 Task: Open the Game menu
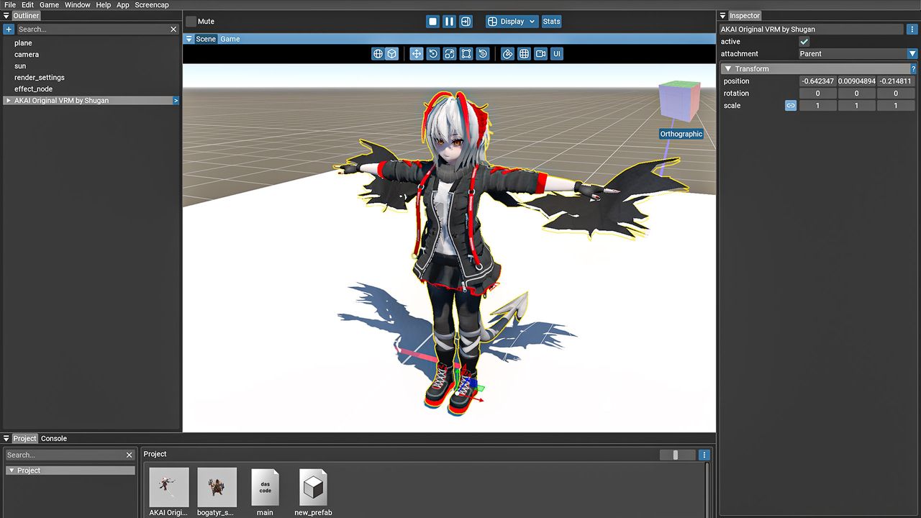49,5
